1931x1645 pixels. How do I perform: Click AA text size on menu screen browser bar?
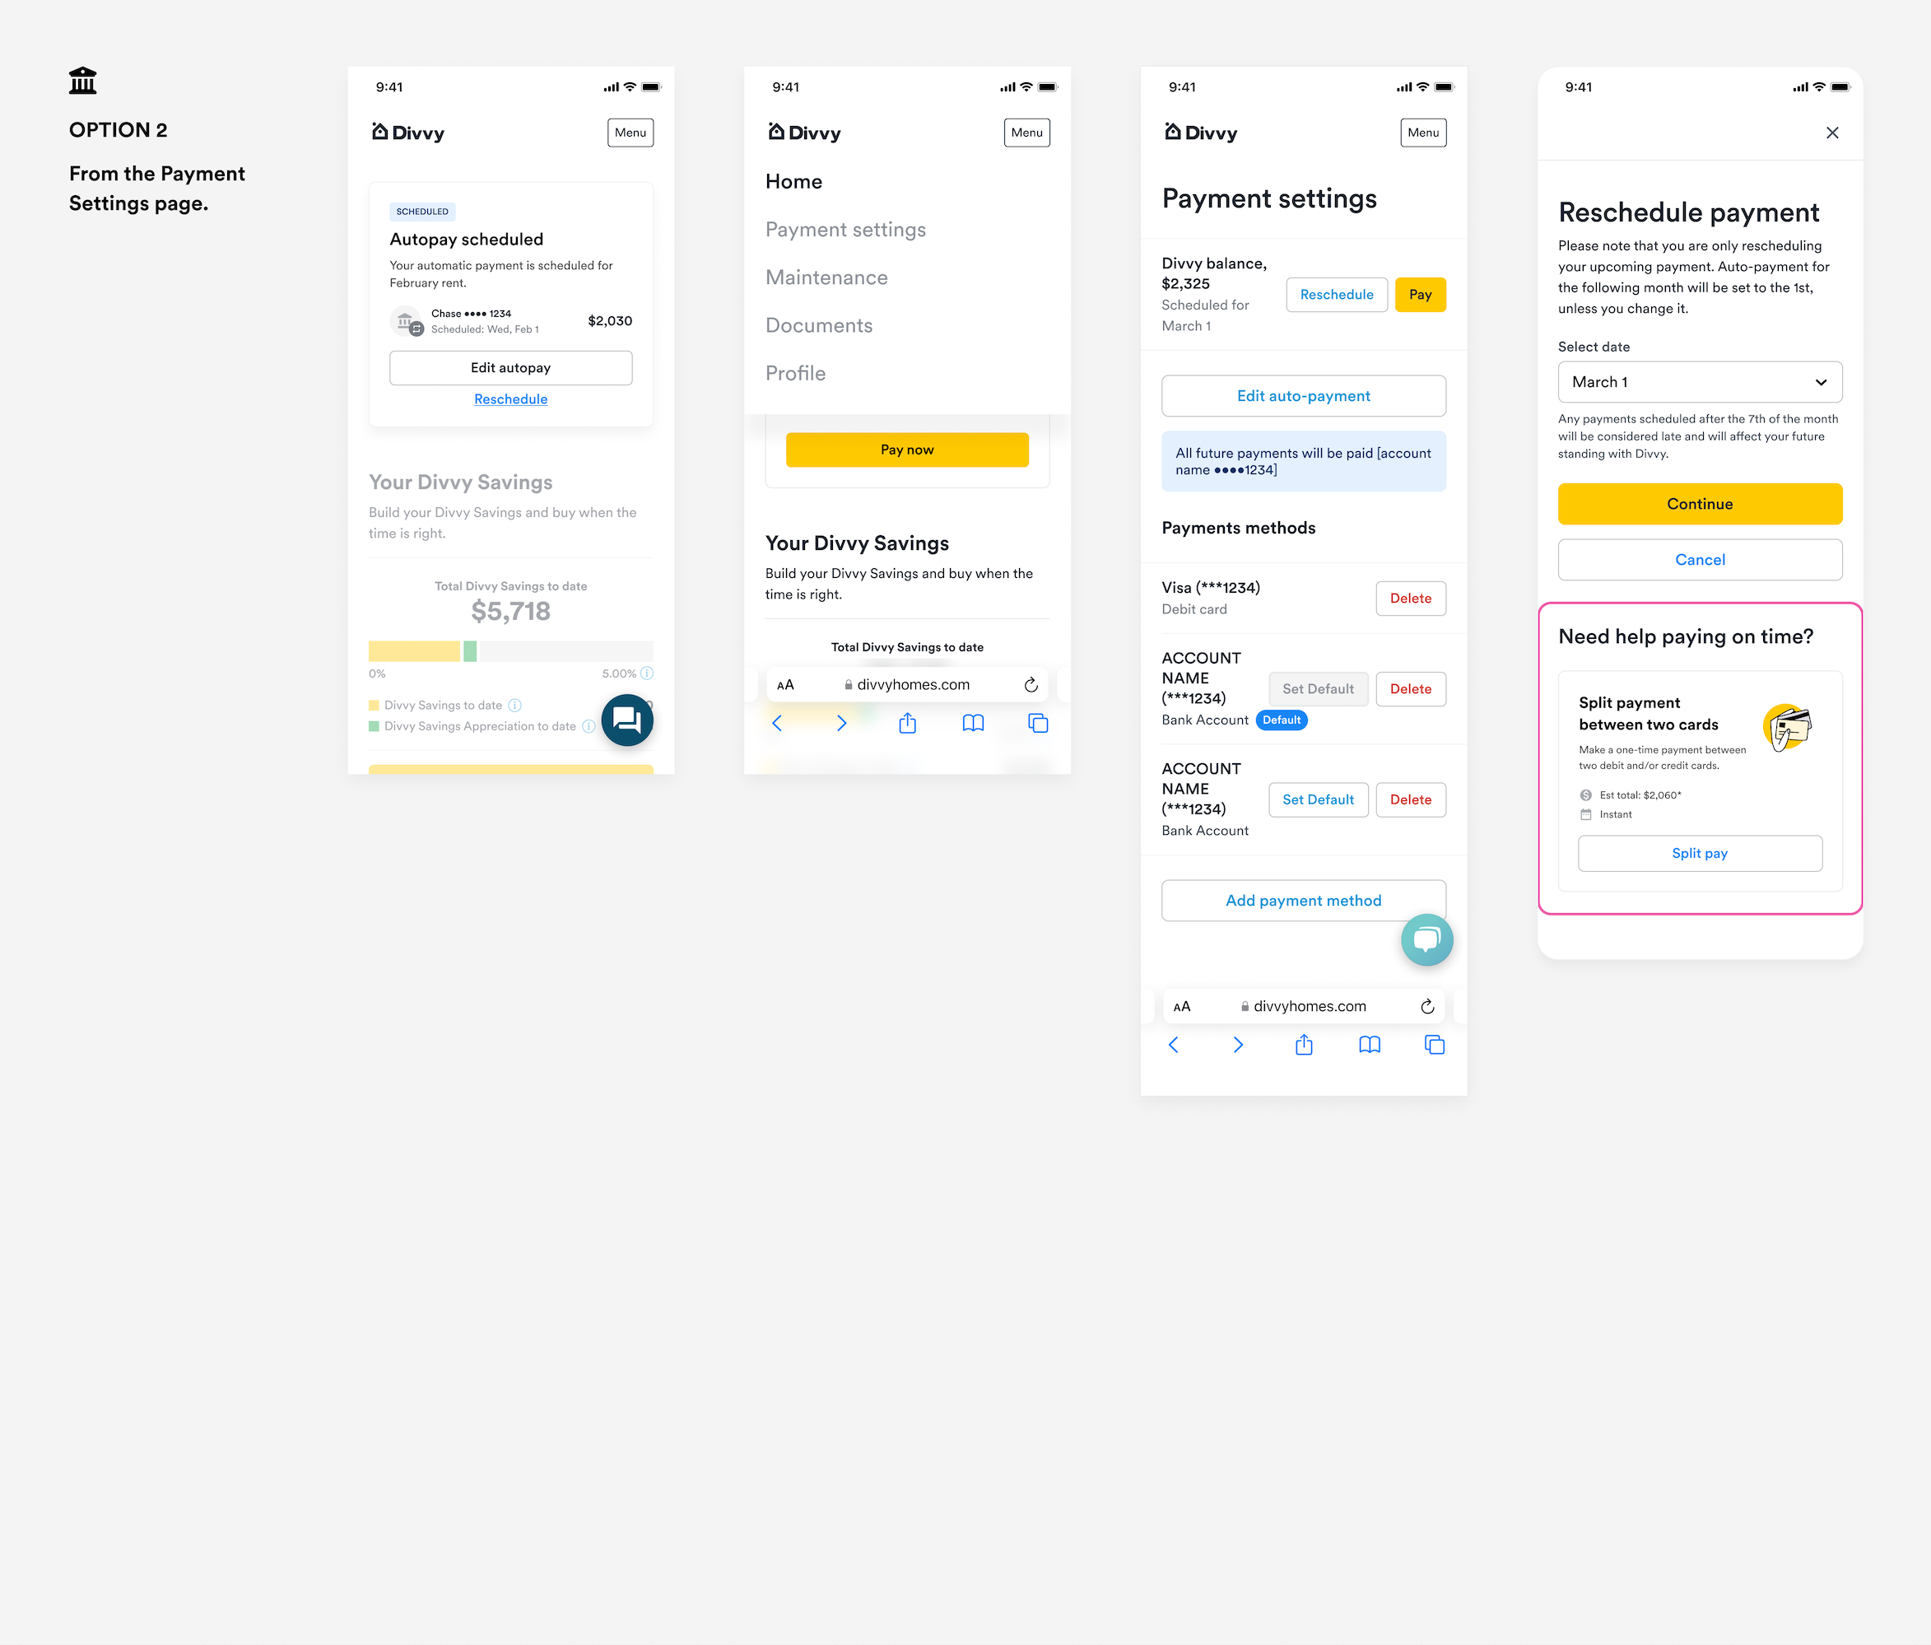click(x=785, y=685)
